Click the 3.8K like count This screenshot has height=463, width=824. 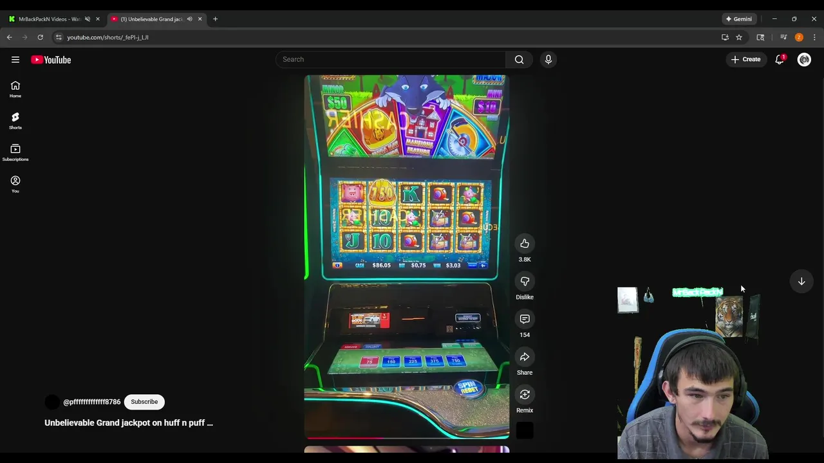525,259
